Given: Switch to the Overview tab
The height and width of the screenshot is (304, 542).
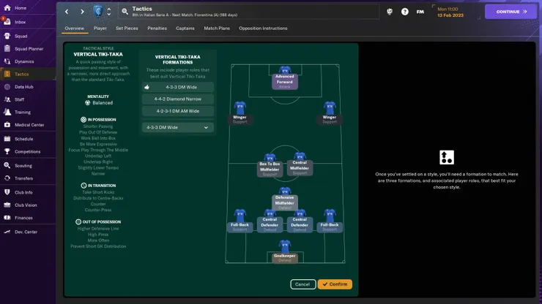Looking at the screenshot, I should pos(74,28).
